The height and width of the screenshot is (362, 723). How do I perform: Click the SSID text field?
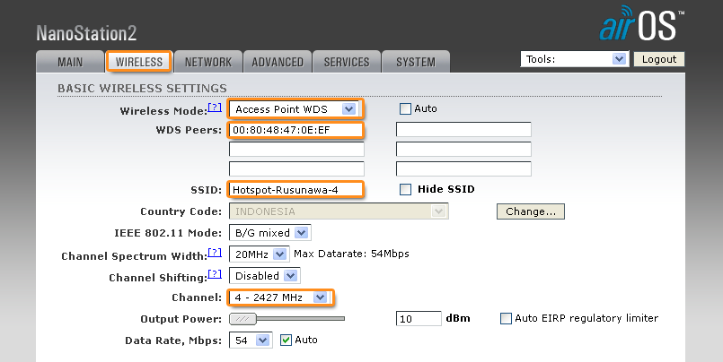[296, 189]
